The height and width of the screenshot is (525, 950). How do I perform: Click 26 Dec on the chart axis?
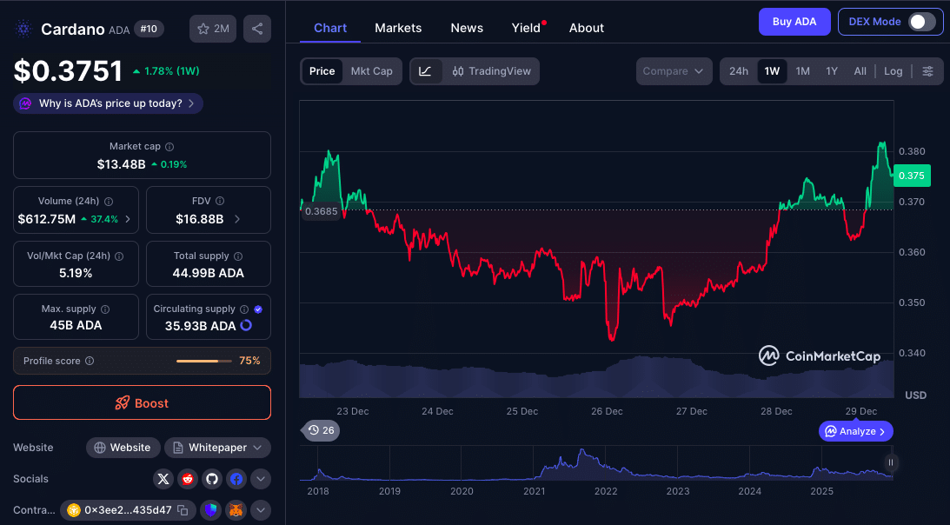point(607,411)
